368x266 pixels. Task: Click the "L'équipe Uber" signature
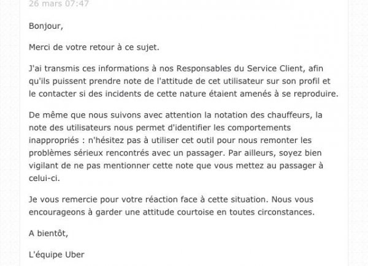pos(56,255)
